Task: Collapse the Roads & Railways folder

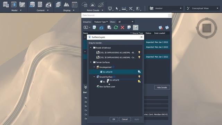Action: pos(91,48)
